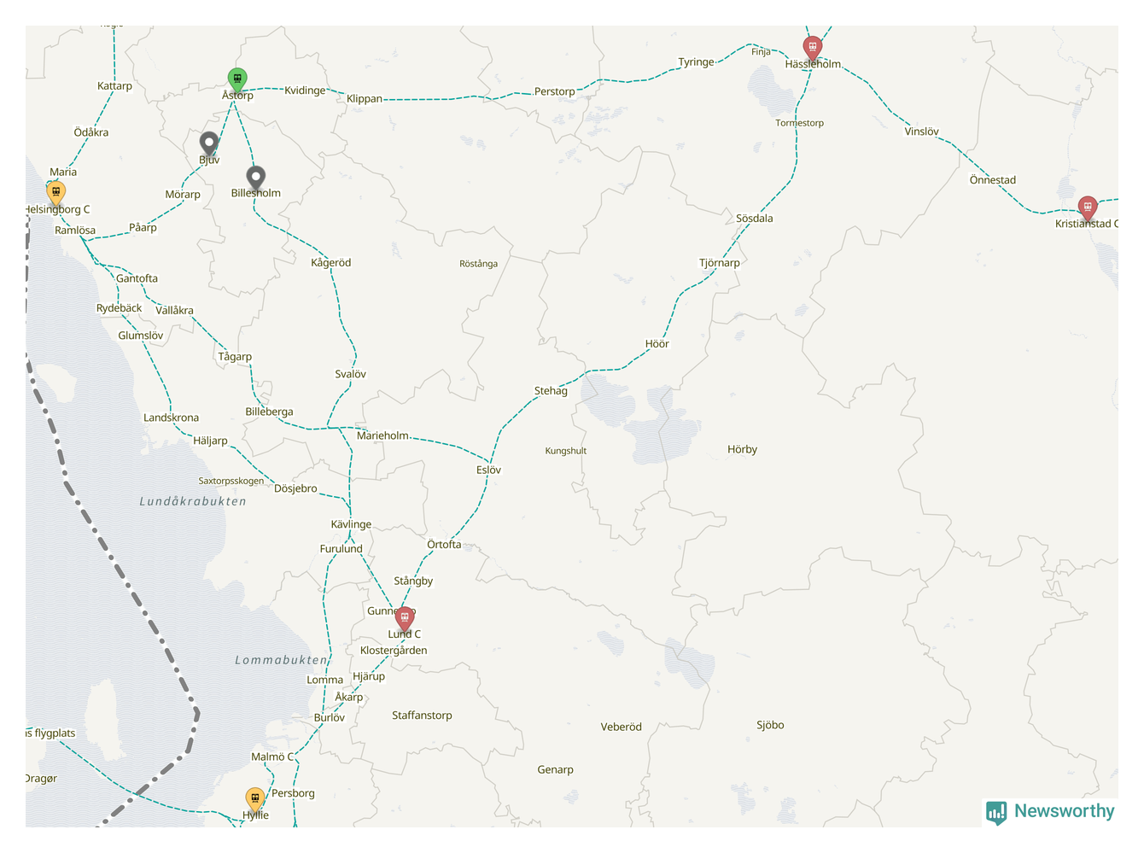Click the Persborg place label

[293, 793]
